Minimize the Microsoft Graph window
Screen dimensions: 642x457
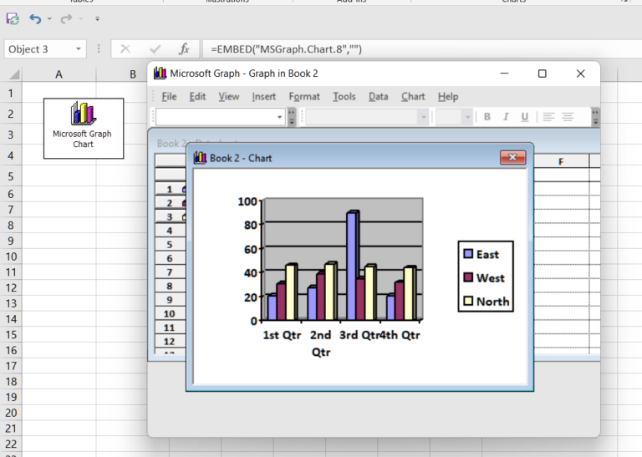pos(504,74)
